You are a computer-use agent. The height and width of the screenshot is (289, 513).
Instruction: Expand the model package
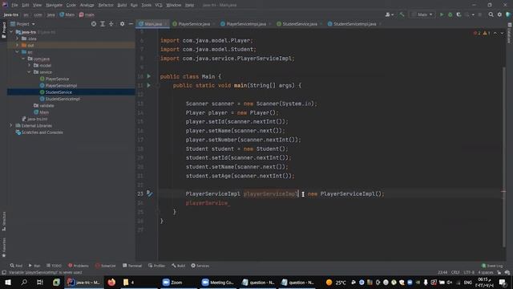click(29, 65)
